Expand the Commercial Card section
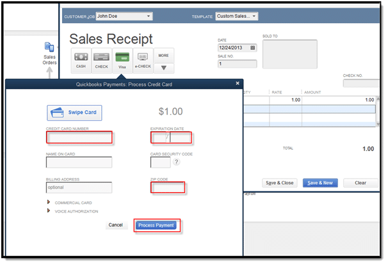Image resolution: width=388 pixels, height=265 pixels. pyautogui.click(x=49, y=202)
